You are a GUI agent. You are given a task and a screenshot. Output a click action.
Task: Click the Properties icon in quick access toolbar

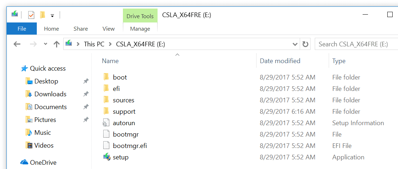tap(31, 15)
